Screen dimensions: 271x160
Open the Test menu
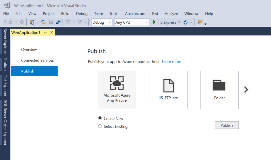(155, 14)
